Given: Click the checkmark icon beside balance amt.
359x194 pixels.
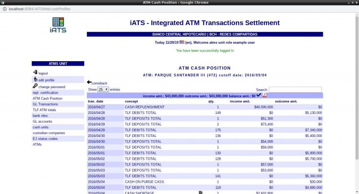Looking at the screenshot, I should (259, 95).
